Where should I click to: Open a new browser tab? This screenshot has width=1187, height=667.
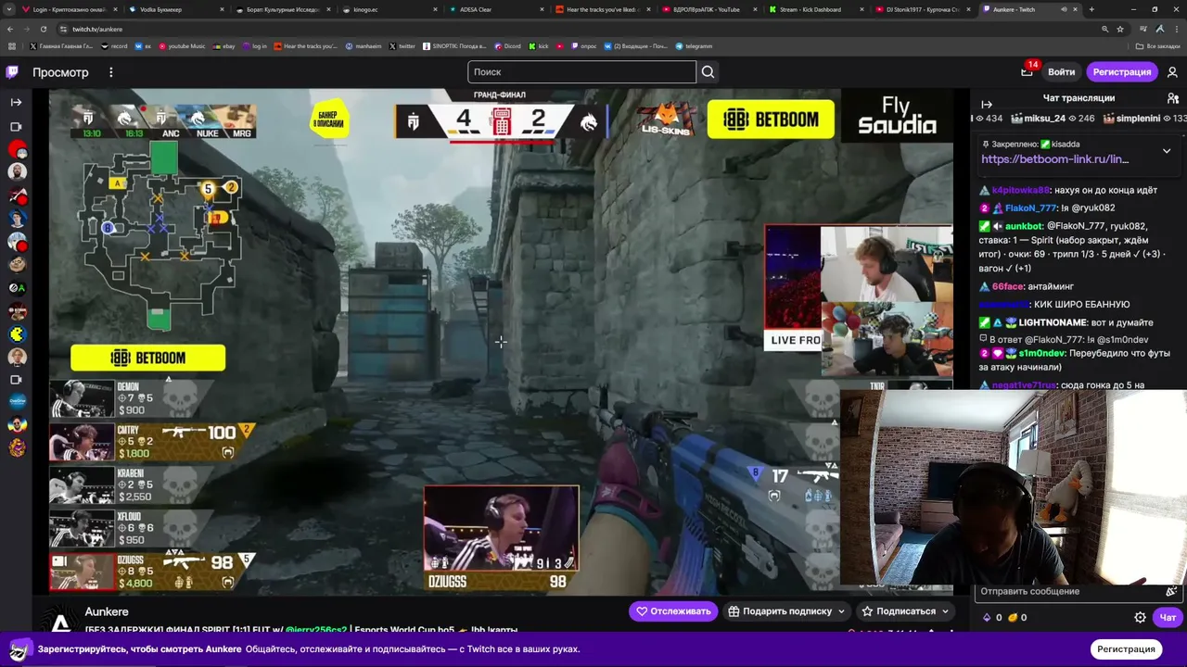pos(1091,9)
